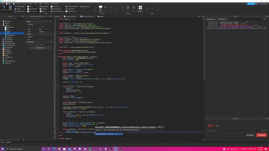Open the Breakpoints window
The height and width of the screenshot is (151, 269).
tap(44, 7)
